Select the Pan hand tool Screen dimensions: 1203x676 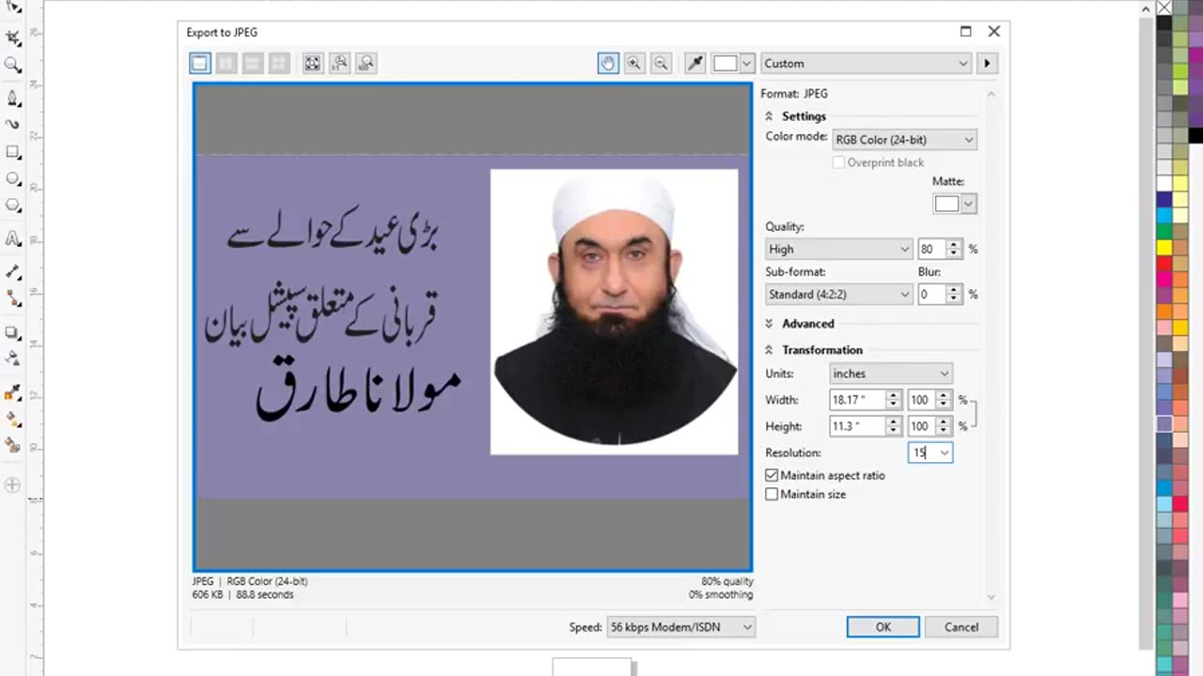point(608,63)
